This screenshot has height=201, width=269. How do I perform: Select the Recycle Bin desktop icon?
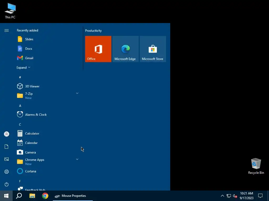[x=256, y=166]
